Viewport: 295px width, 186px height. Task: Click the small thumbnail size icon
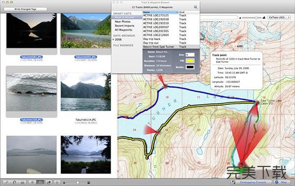(64, 183)
